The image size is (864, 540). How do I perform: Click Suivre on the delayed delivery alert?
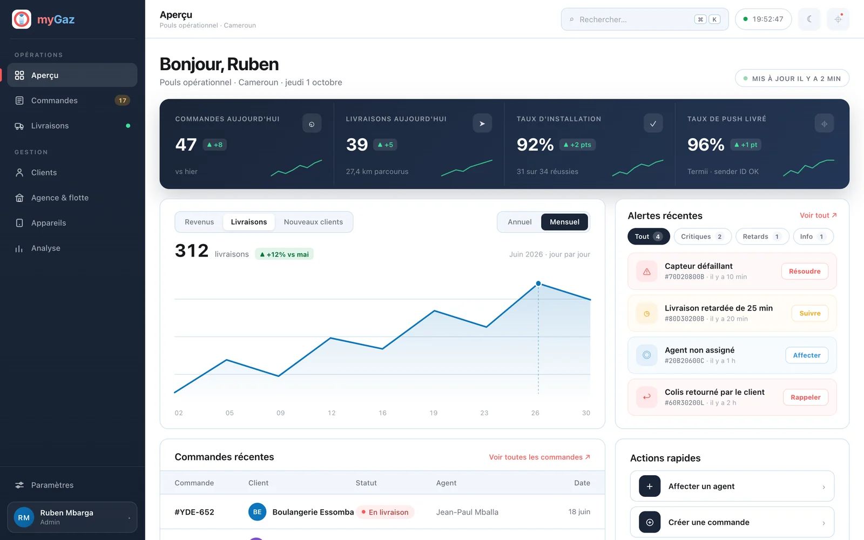click(810, 313)
